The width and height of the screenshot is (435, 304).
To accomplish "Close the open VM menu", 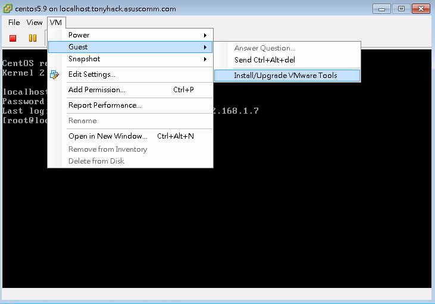I will click(56, 23).
